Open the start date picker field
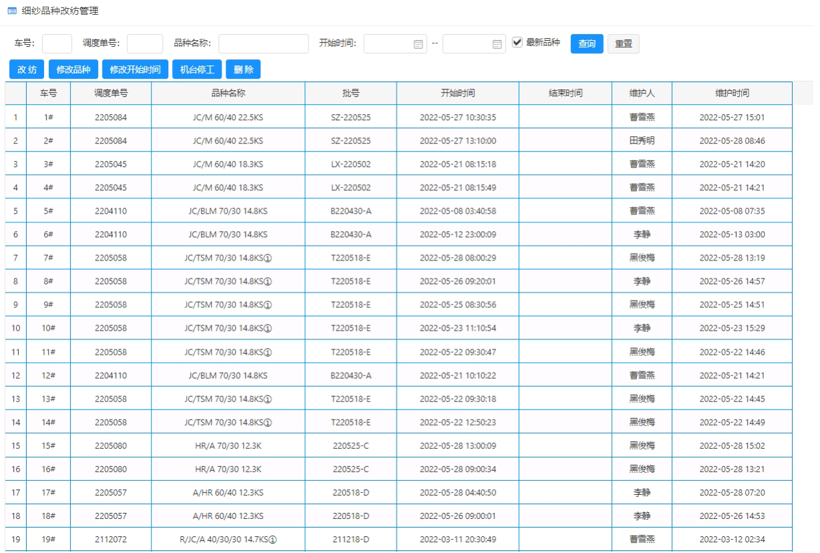Screen dimensions: 820x553 coord(396,43)
